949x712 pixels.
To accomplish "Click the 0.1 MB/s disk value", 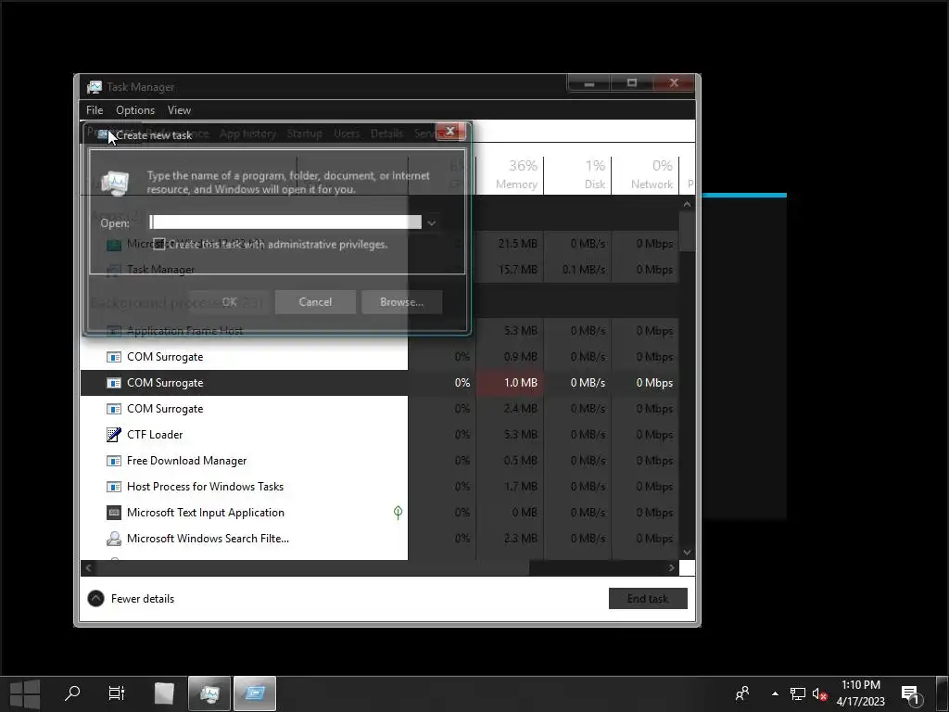I will [x=584, y=270].
